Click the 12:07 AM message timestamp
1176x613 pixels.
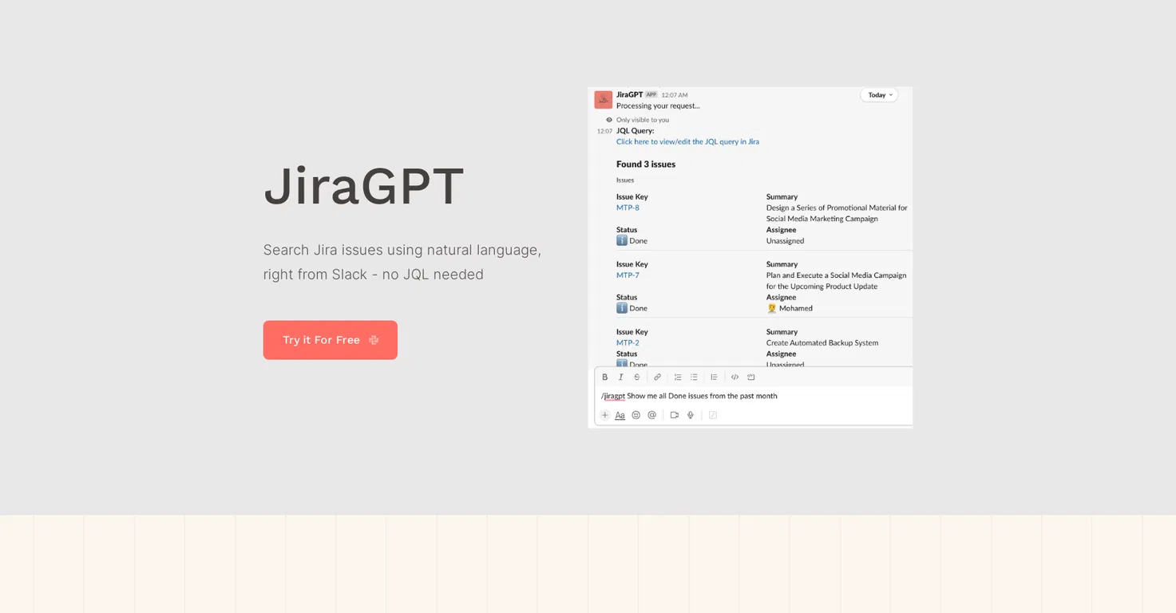click(675, 95)
